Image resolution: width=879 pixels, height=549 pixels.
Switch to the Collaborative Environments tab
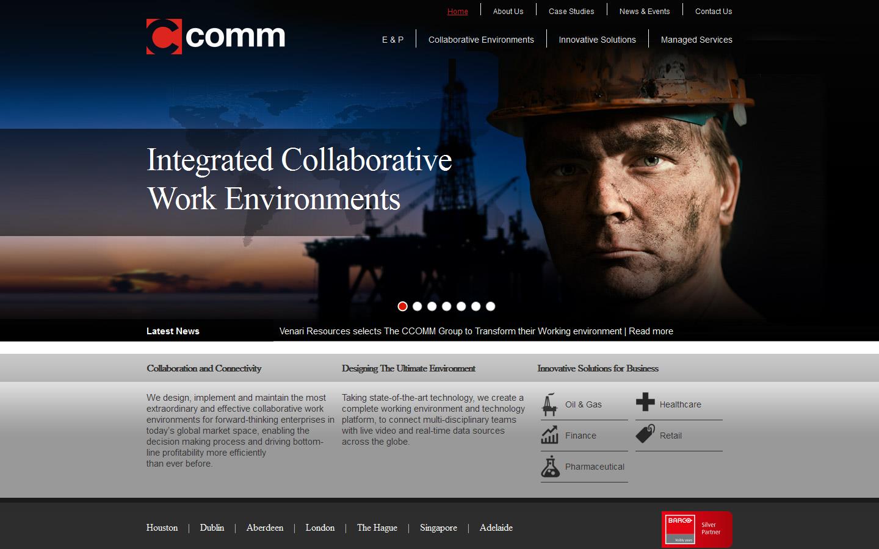(x=480, y=39)
